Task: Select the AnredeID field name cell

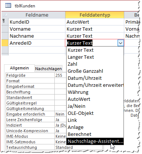Action: tap(37, 43)
